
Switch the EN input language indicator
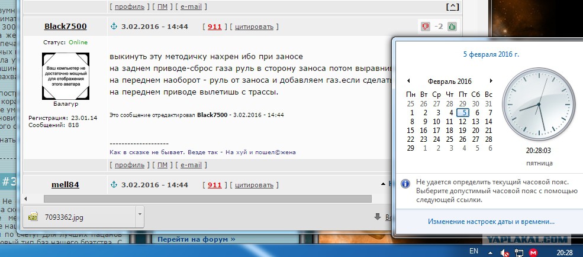[x=474, y=251]
